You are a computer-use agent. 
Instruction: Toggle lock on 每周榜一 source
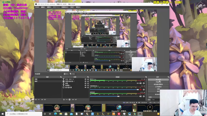point(88,85)
